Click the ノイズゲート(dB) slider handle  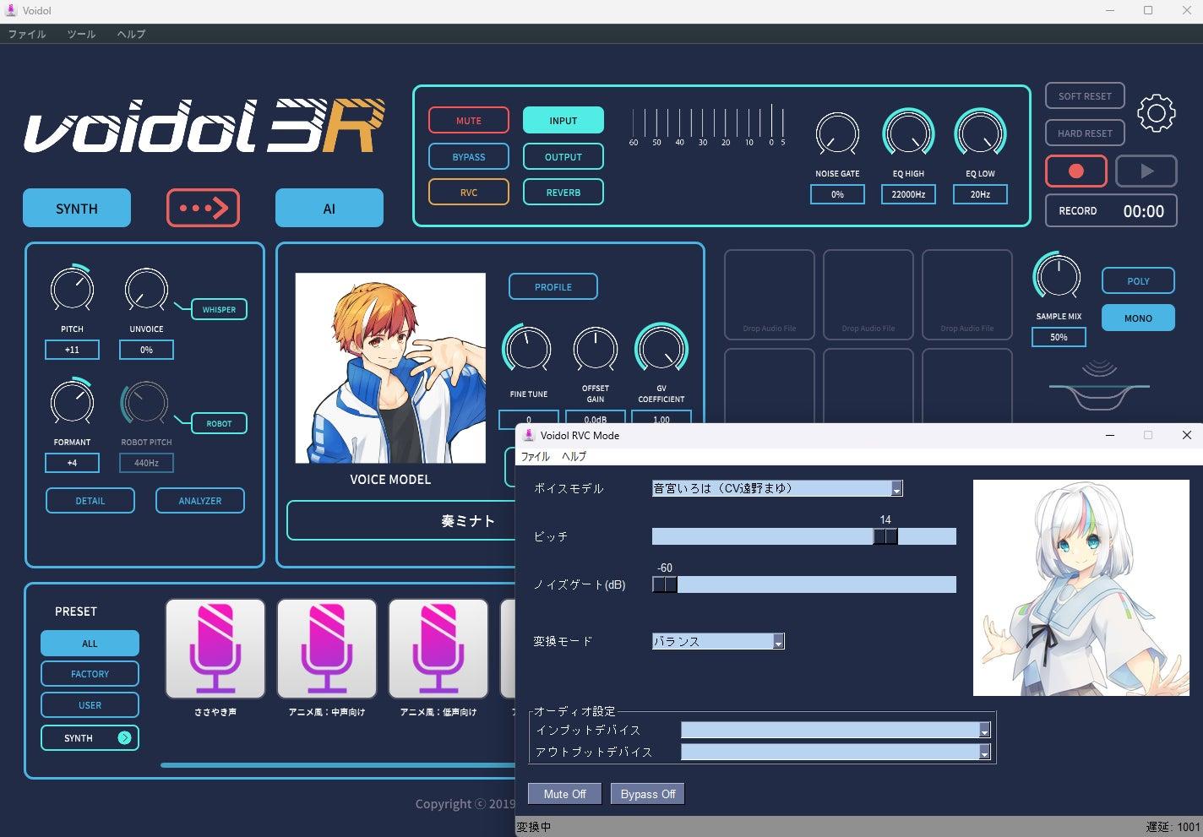tap(665, 584)
